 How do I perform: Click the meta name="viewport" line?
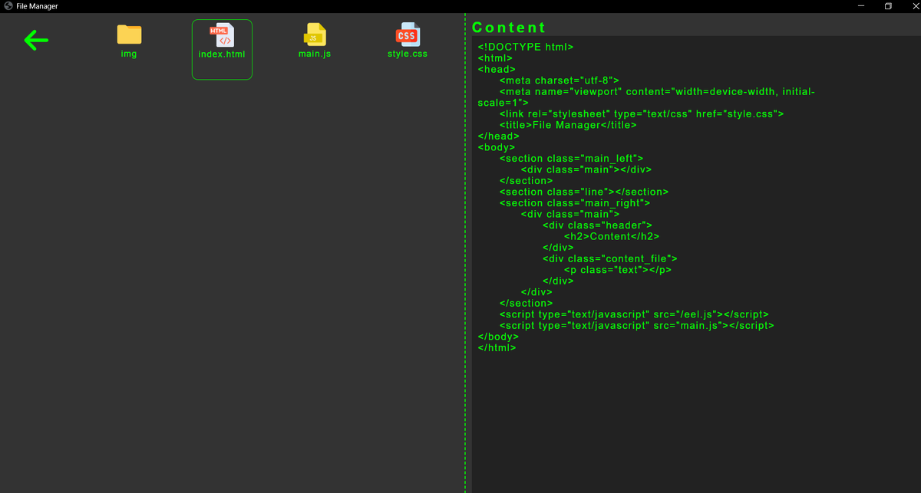646,97
